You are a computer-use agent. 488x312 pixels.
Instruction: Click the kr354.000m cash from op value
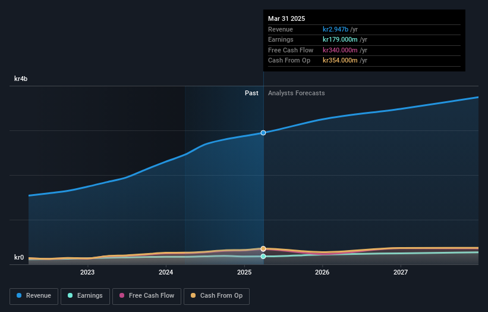pos(340,61)
